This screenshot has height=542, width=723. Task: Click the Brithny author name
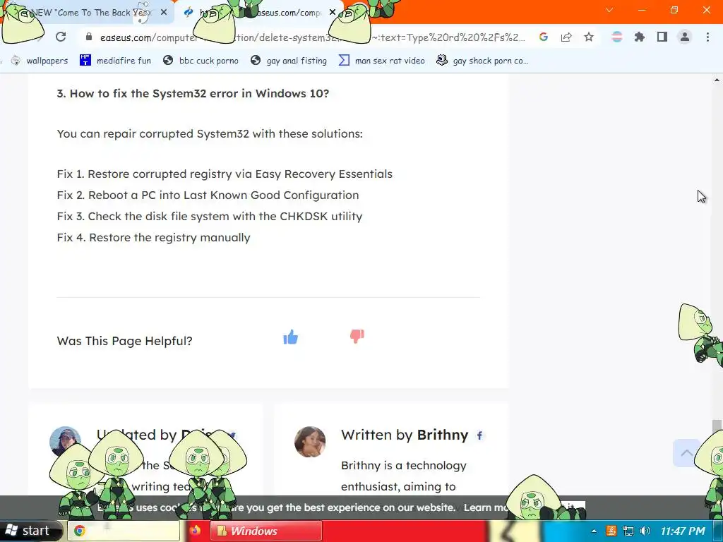443,435
